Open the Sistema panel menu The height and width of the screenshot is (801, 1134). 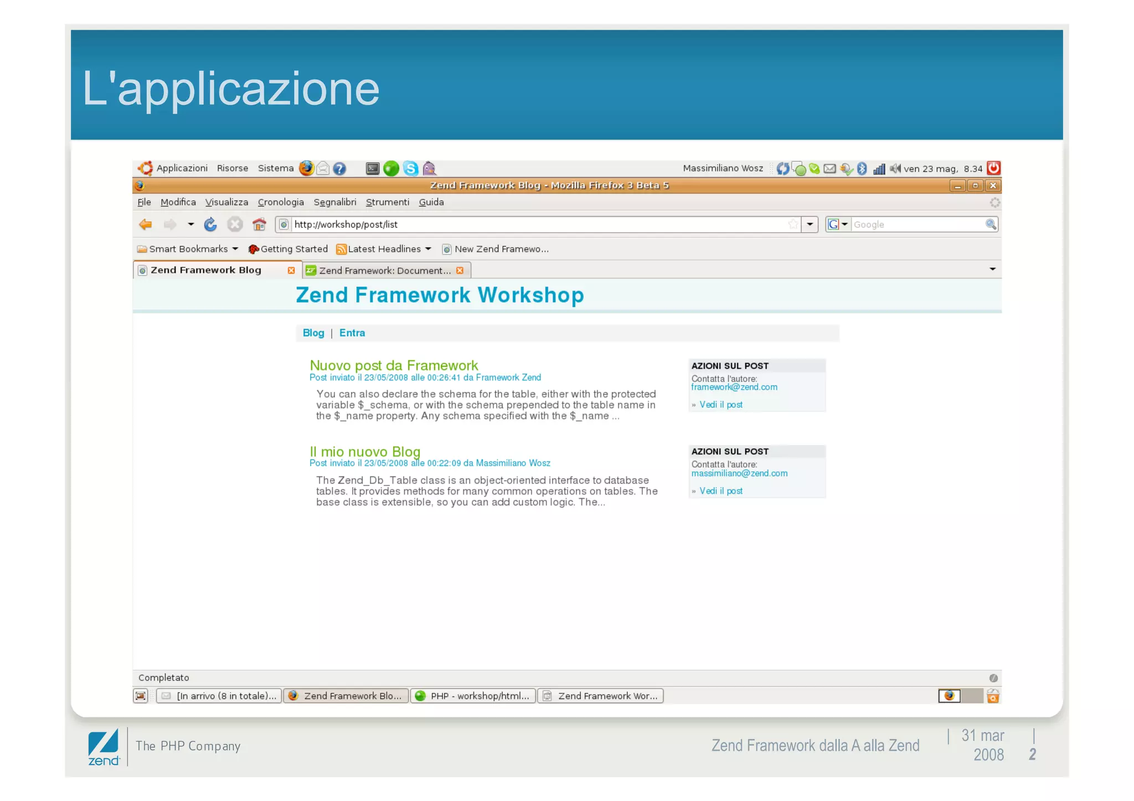(x=276, y=168)
